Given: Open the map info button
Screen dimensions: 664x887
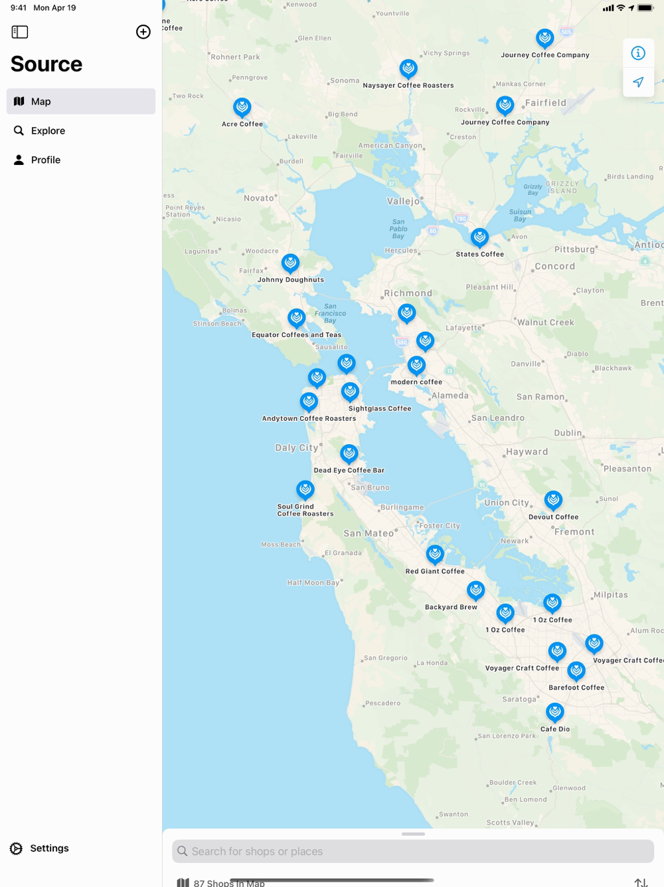Looking at the screenshot, I should (638, 53).
